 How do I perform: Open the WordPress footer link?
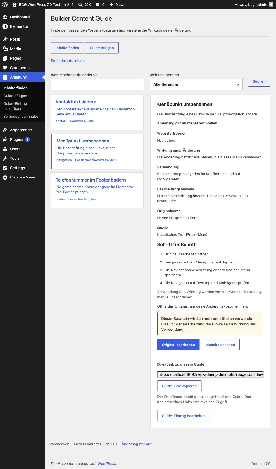(107, 463)
